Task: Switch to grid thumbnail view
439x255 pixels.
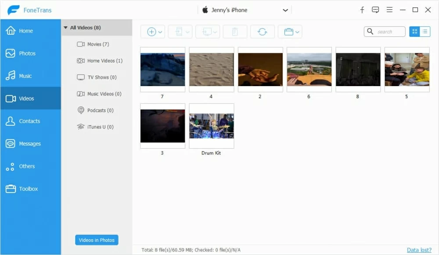Action: point(414,32)
